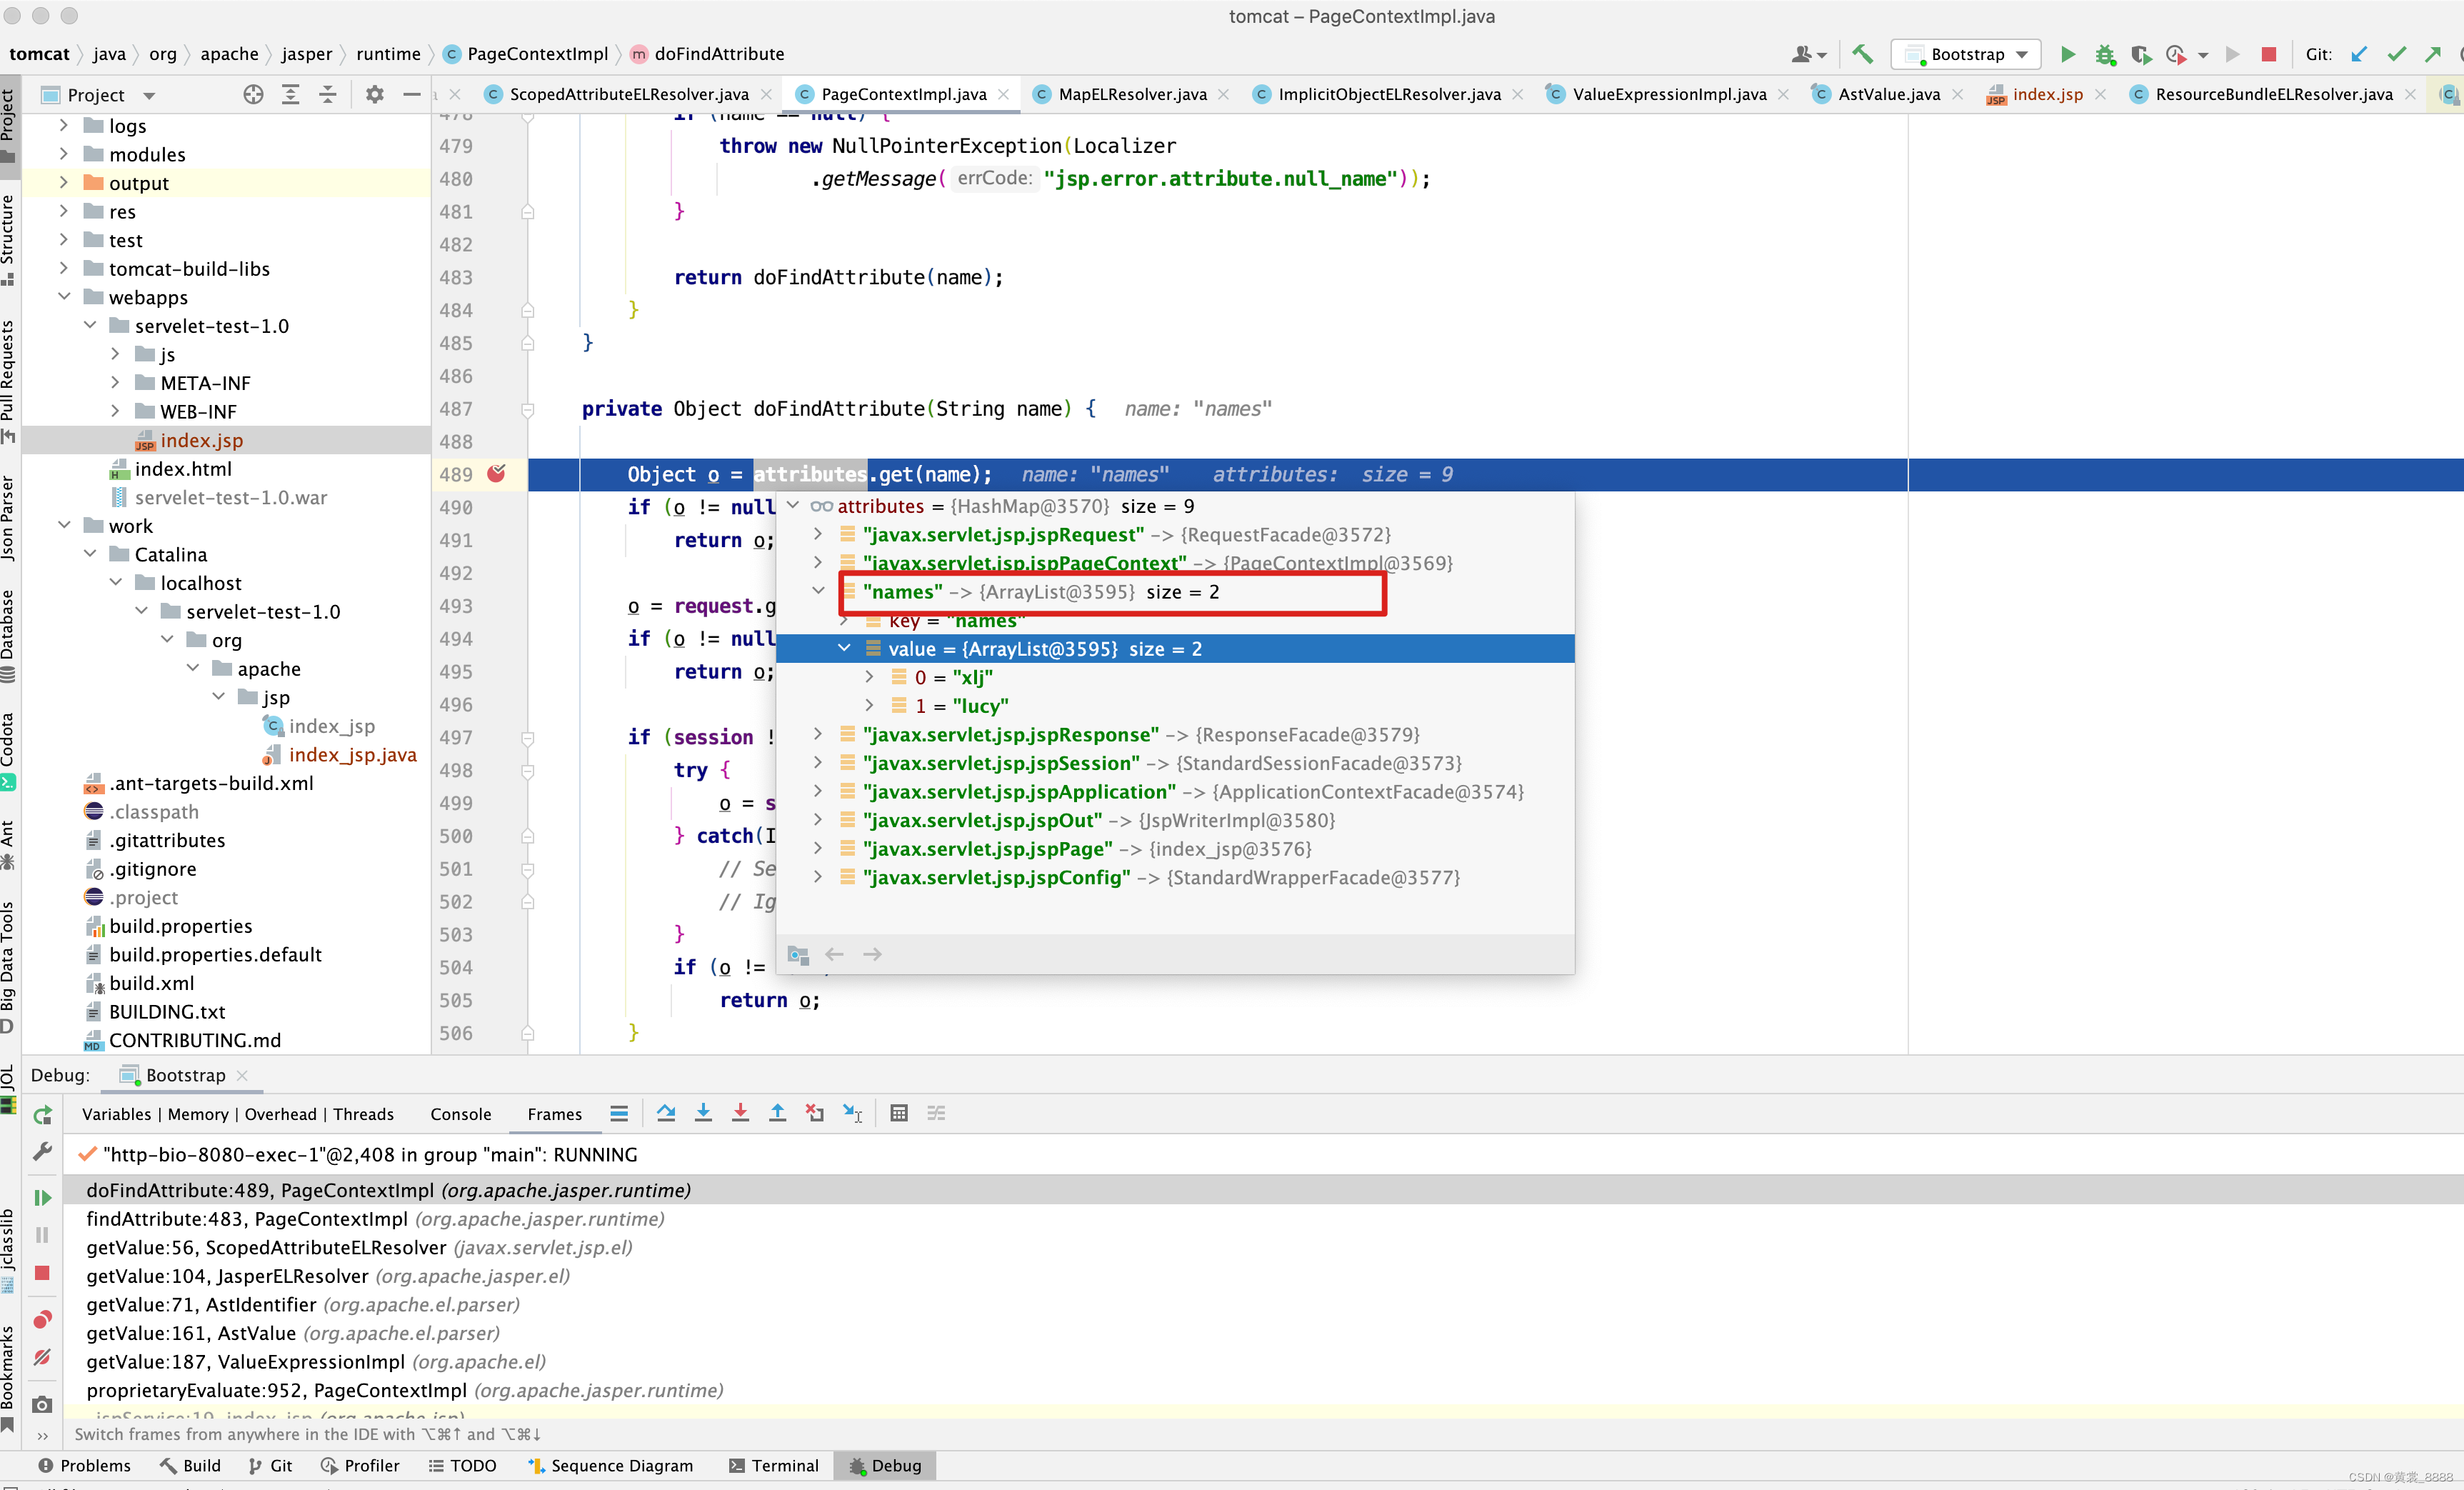Switch to AstValue.java tab
2464x1490 pixels.
pyautogui.click(x=1889, y=94)
